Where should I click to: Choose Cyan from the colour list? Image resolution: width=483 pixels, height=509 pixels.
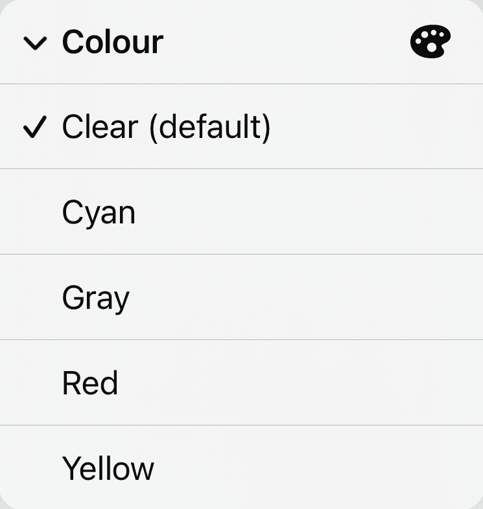coord(99,213)
